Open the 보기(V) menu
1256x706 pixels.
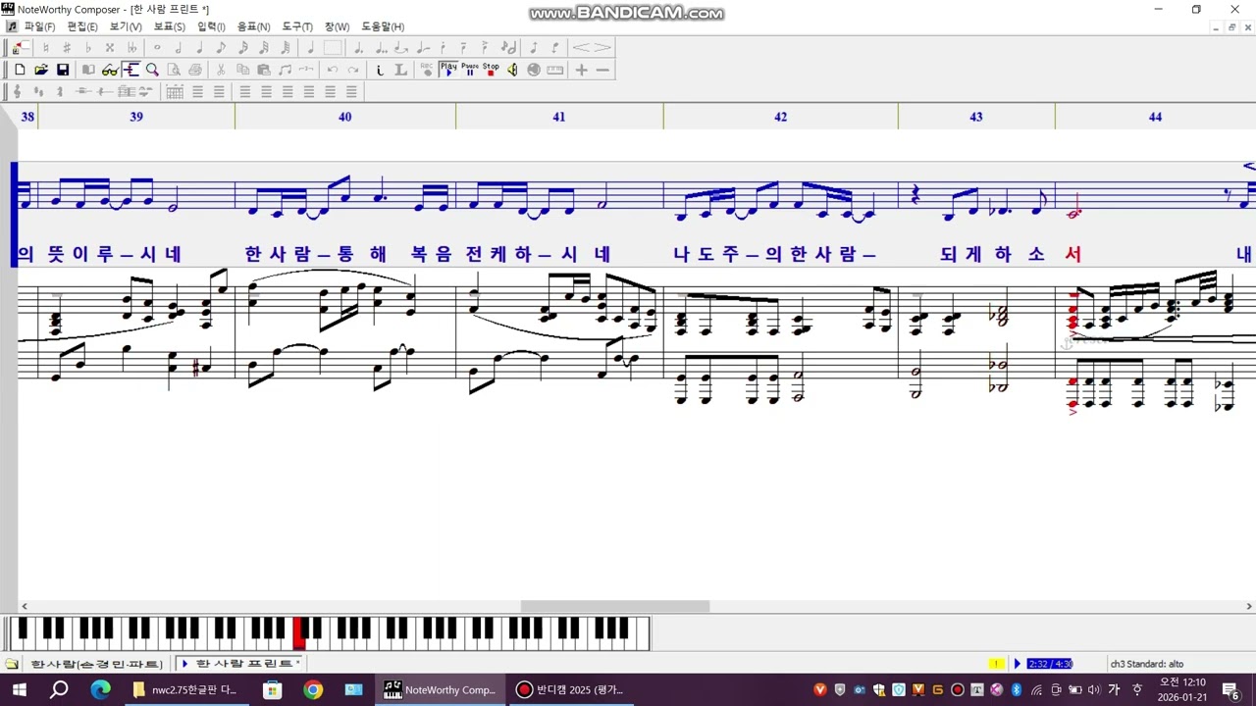tap(126, 26)
